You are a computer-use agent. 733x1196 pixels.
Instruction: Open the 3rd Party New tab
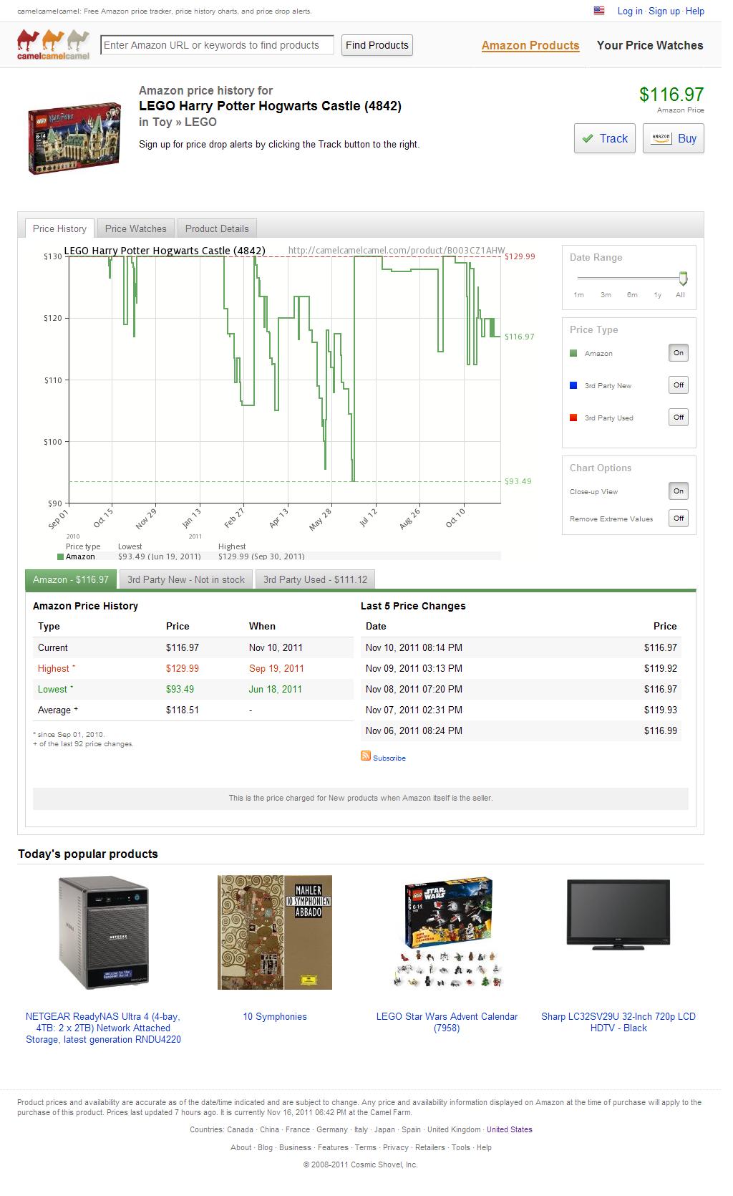tap(186, 579)
